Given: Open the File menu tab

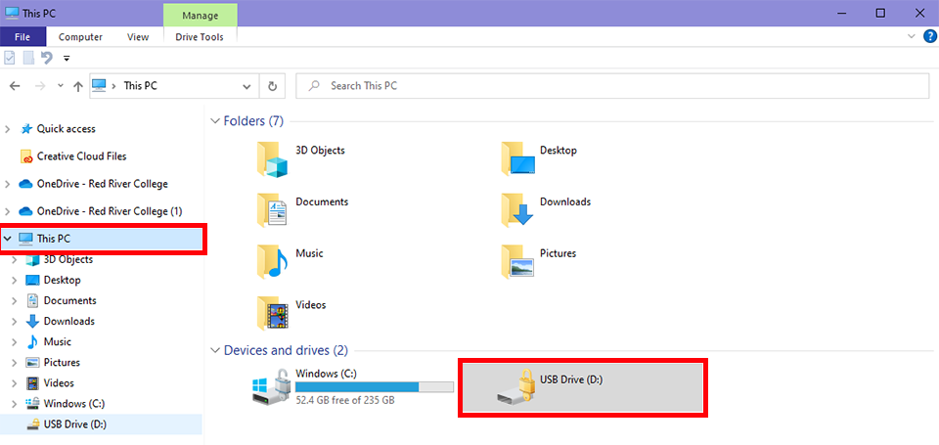Looking at the screenshot, I should [22, 37].
